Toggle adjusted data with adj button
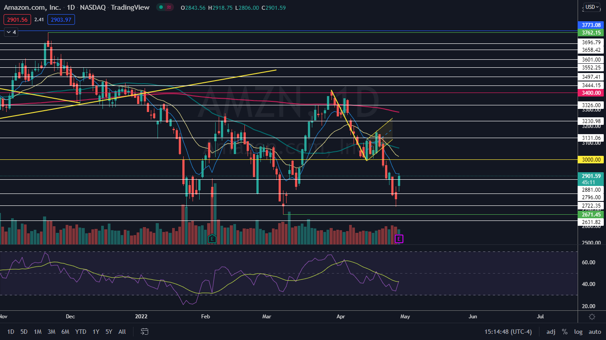The width and height of the screenshot is (606, 340). (x=551, y=332)
